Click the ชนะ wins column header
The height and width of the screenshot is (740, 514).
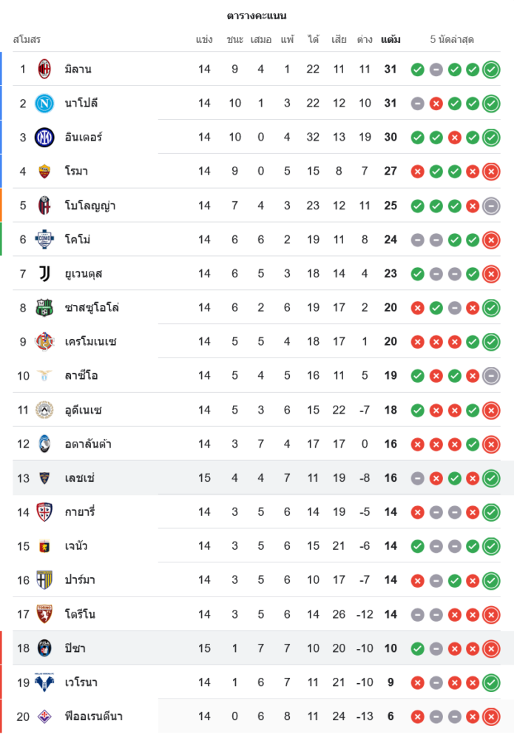point(234,39)
